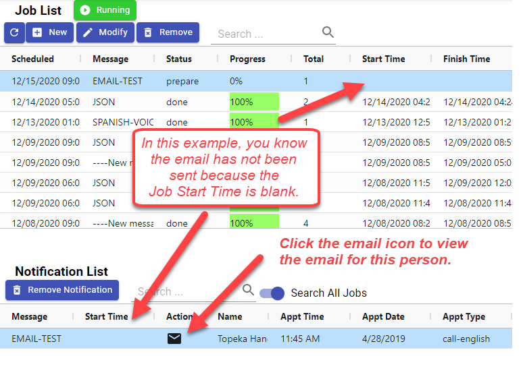
Task: Sort jobs by Status column header
Action: (179, 59)
